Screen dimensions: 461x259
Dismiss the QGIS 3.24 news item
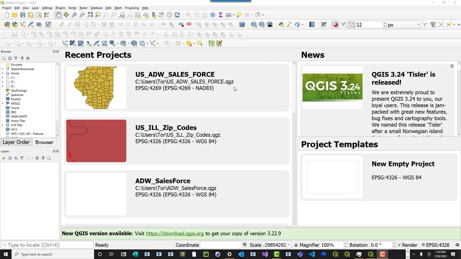(x=452, y=66)
